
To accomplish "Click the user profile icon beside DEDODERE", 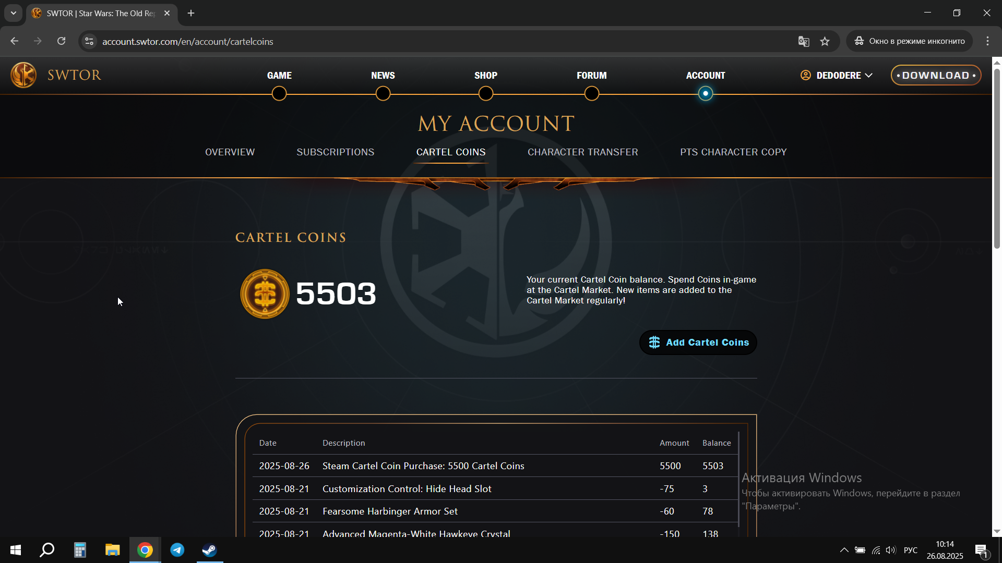I will click(806, 75).
